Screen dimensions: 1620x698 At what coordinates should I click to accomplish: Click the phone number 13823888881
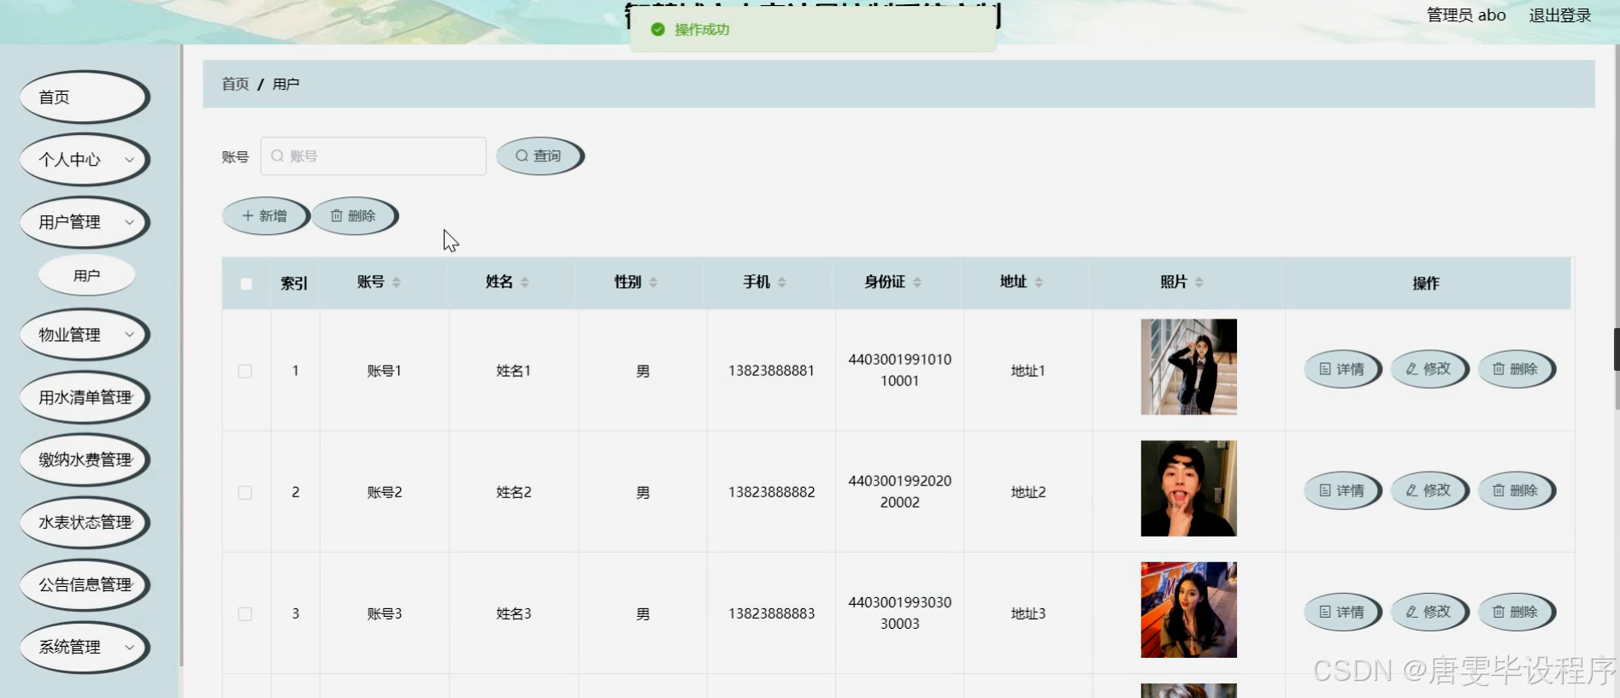[771, 371]
